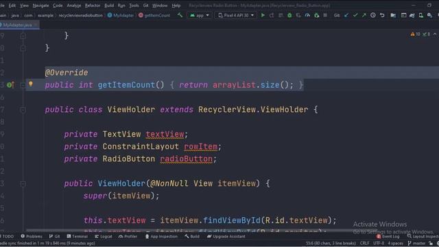Image resolution: width=439 pixels, height=247 pixels.
Task: Click the example breadcrumb in navigation bar
Action: tap(45, 15)
